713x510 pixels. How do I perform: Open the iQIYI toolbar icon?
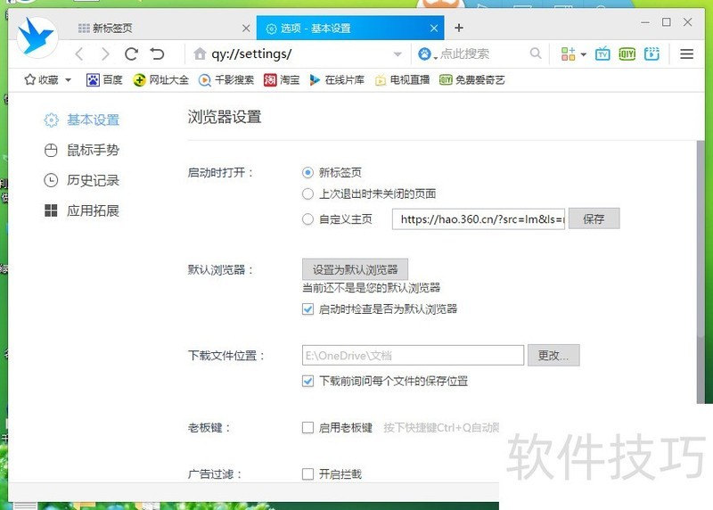pos(627,54)
